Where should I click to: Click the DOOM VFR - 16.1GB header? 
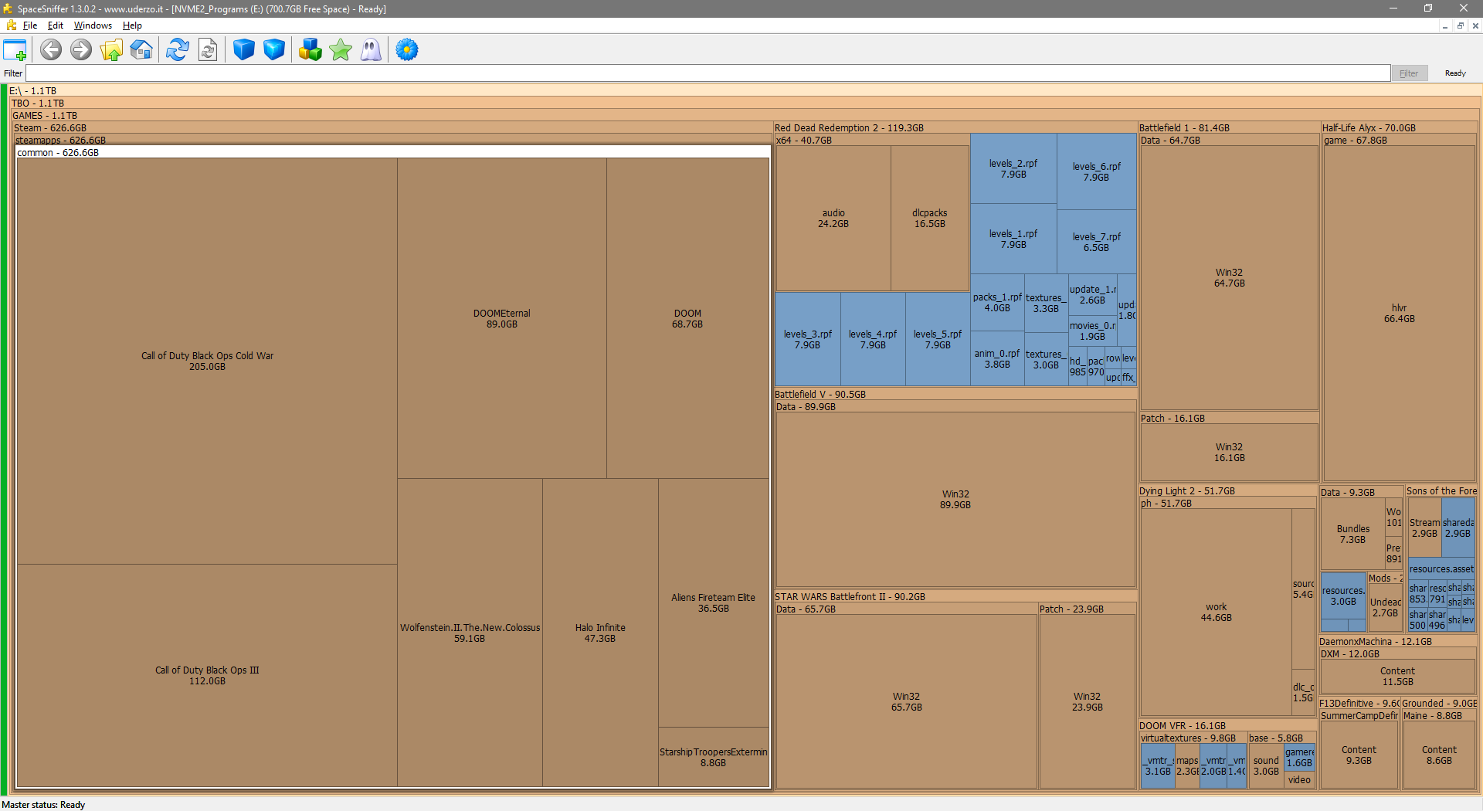coord(1227,725)
